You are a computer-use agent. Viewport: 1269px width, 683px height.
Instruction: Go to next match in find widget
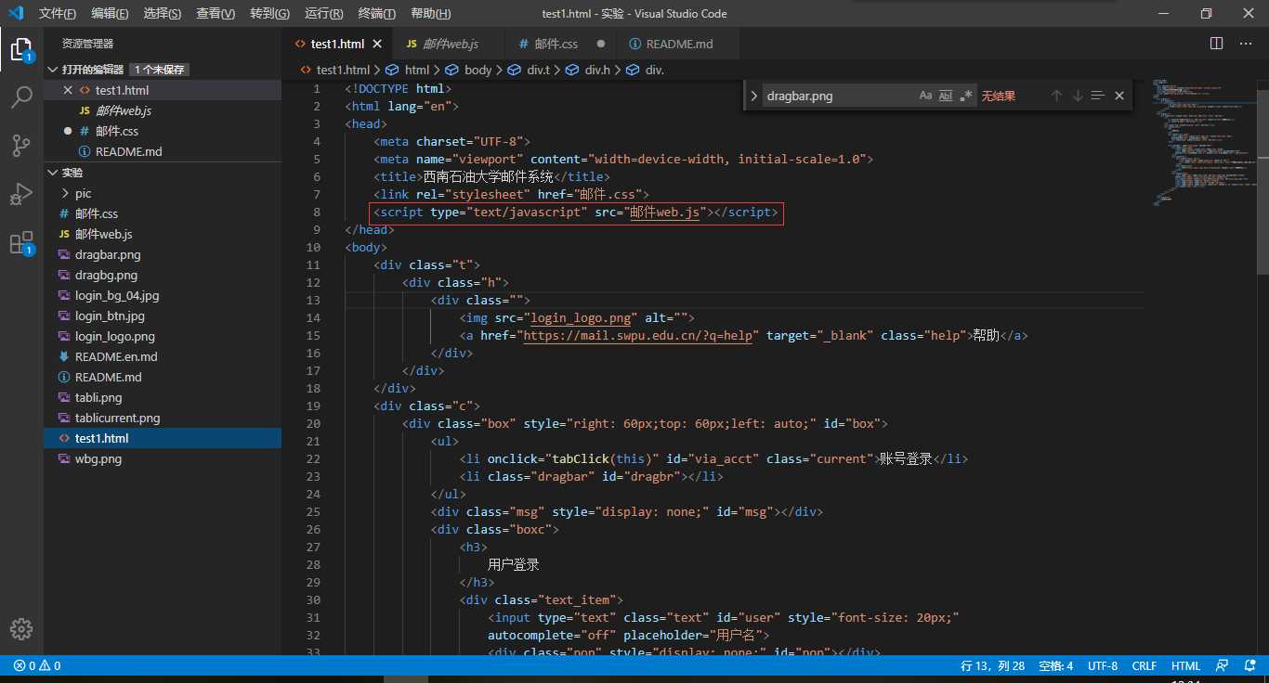1078,96
